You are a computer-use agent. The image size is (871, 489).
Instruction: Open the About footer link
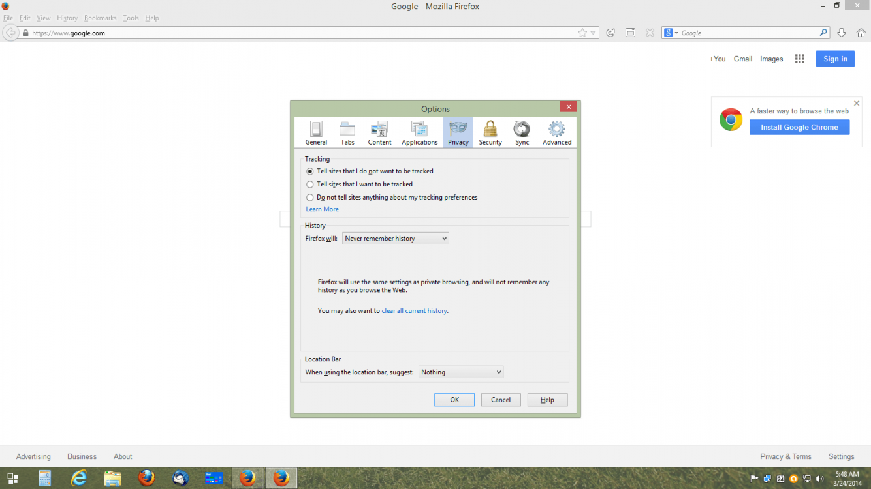[x=123, y=457]
